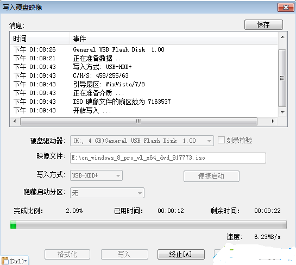The height and width of the screenshot is (265, 296).
Task: Select the '正在准备数据 ...' log row
Action: click(144, 58)
